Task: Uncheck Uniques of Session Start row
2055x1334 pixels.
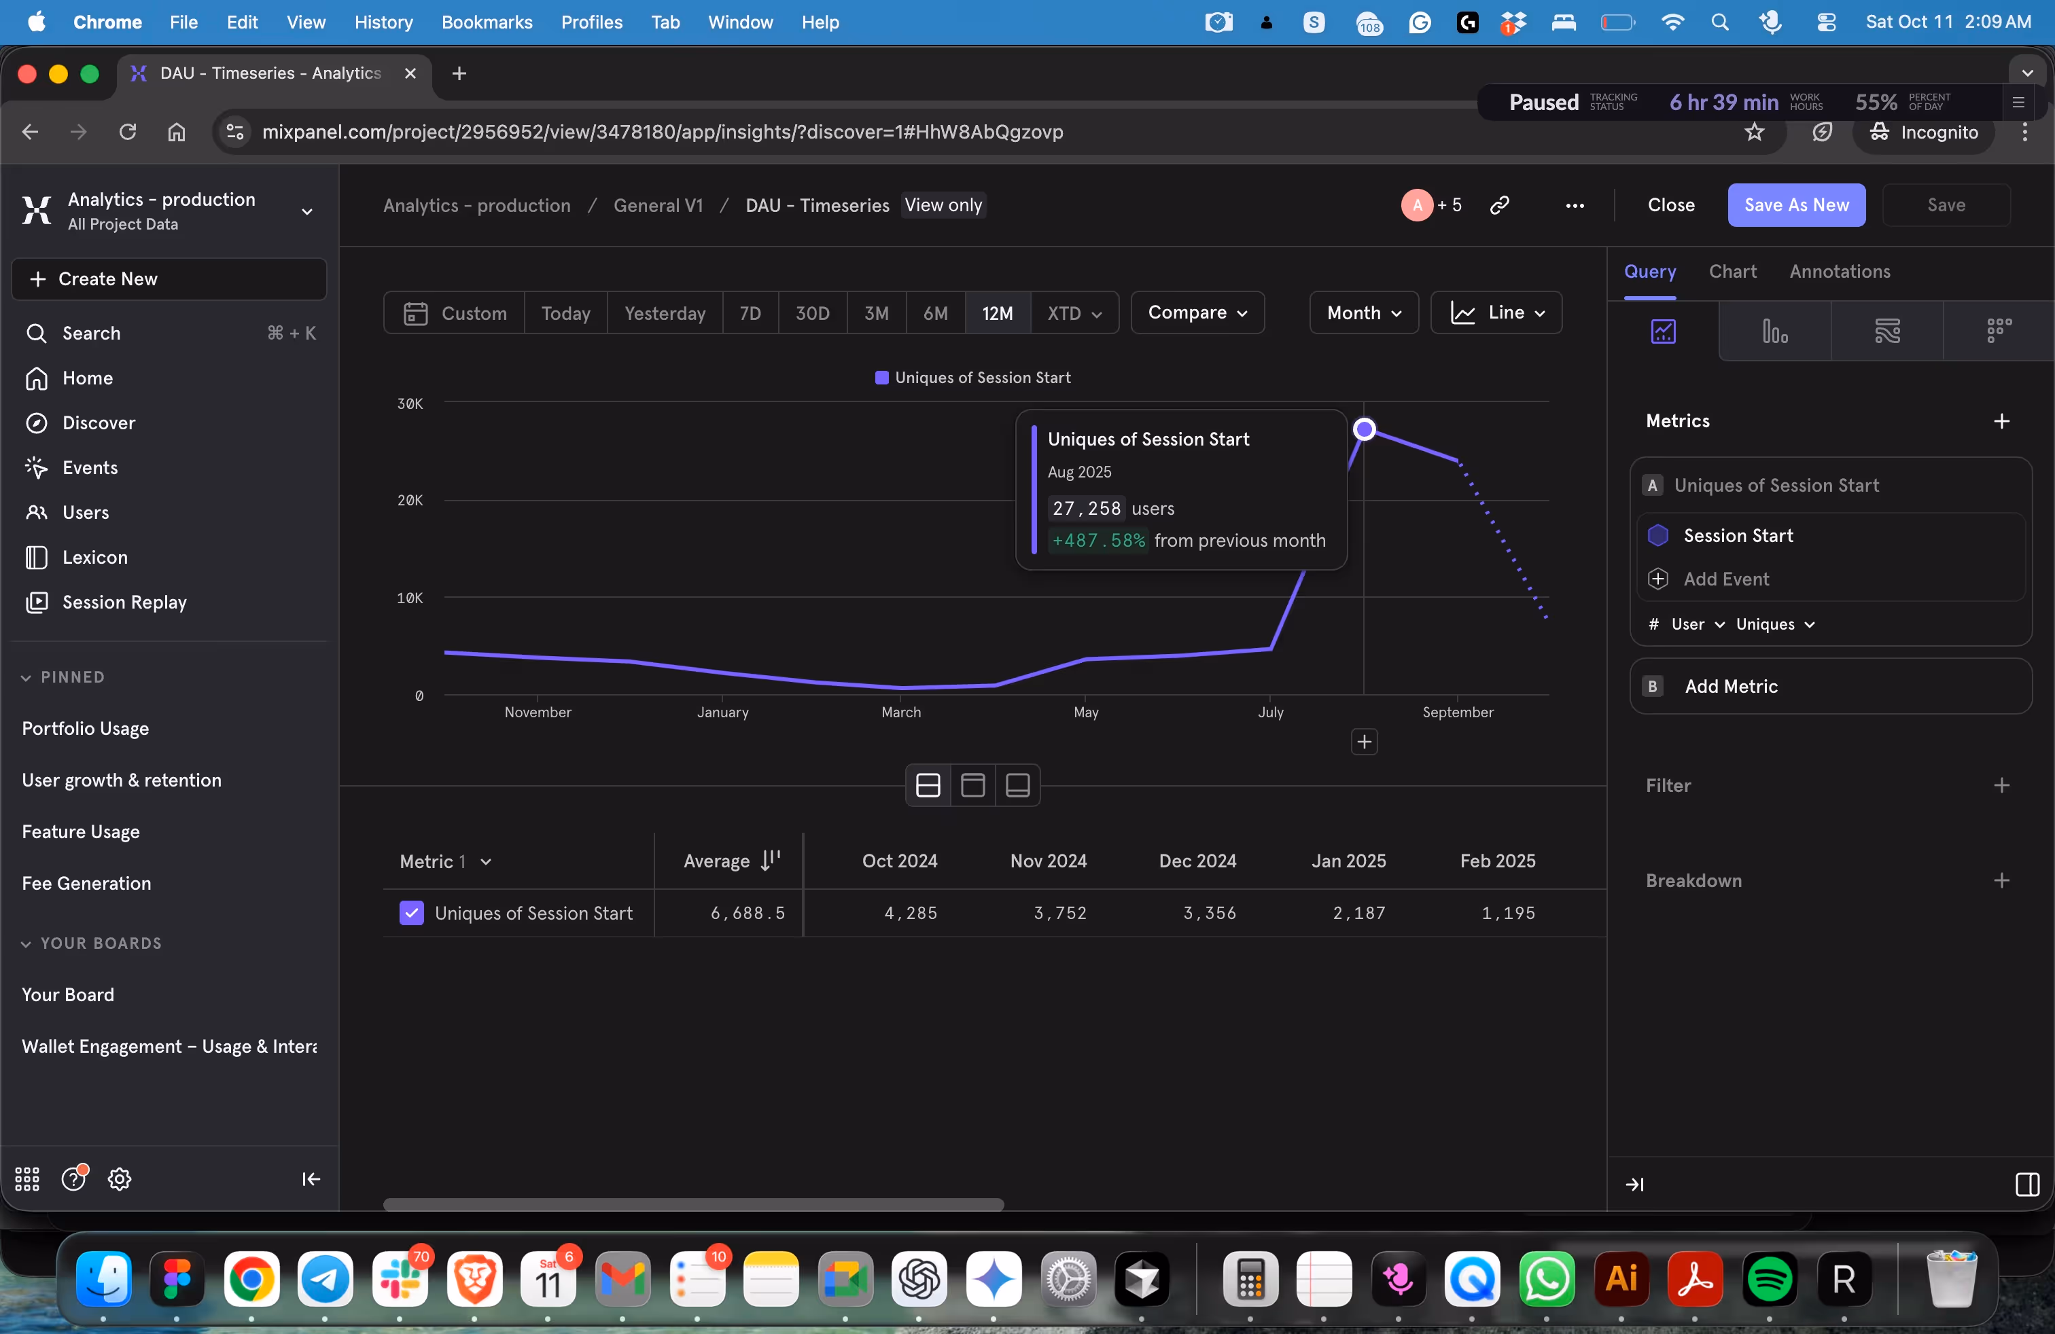Action: click(x=412, y=913)
